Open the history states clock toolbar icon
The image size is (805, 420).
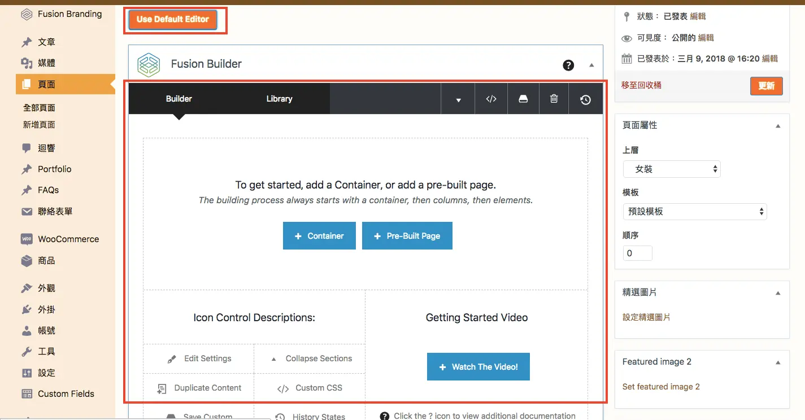click(x=586, y=99)
